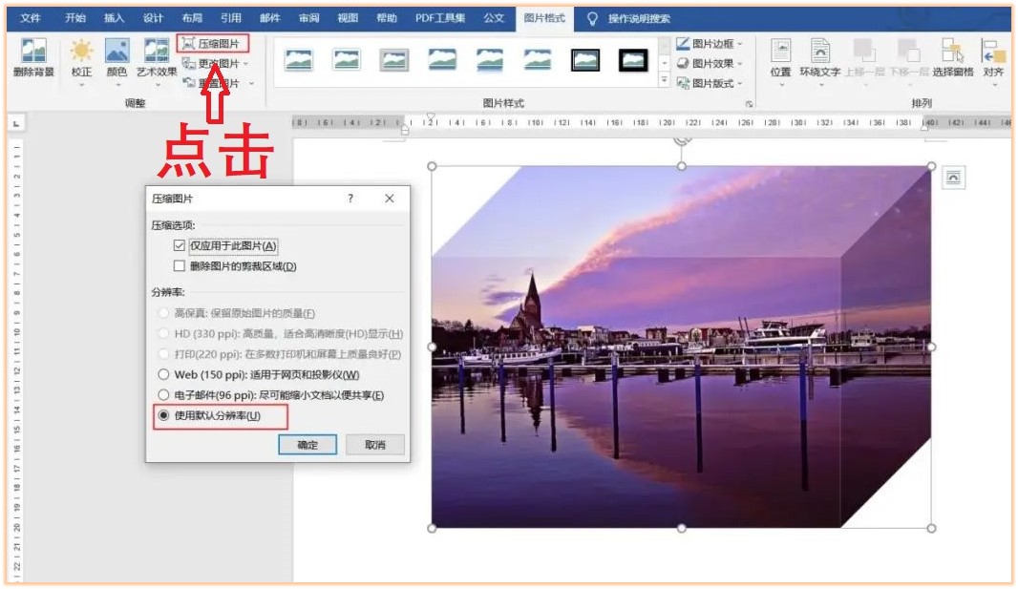
Task: Click 确定 to confirm compression
Action: pyautogui.click(x=308, y=445)
